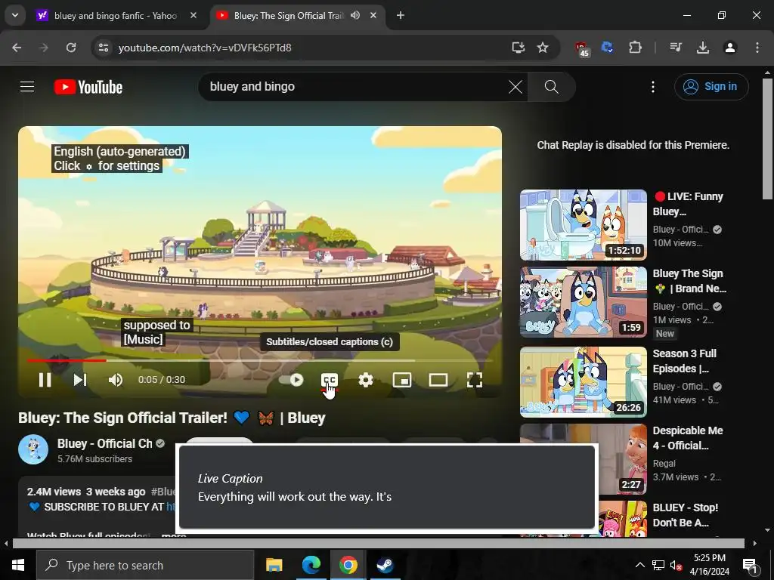Open the blue shield extension icon
Viewport: 774px width, 580px height.
coord(607,48)
